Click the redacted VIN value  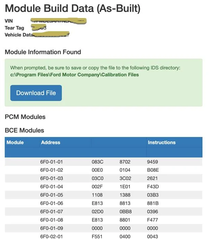click(x=59, y=21)
